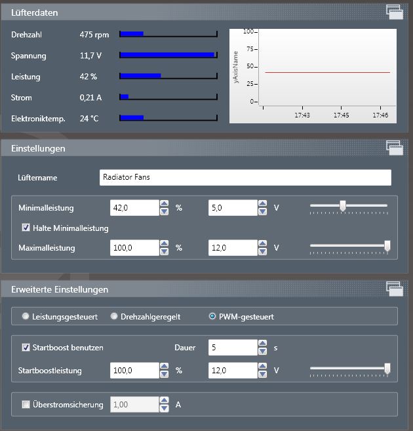The width and height of the screenshot is (413, 431).
Task: Click the Lüftername text field
Action: (245, 177)
